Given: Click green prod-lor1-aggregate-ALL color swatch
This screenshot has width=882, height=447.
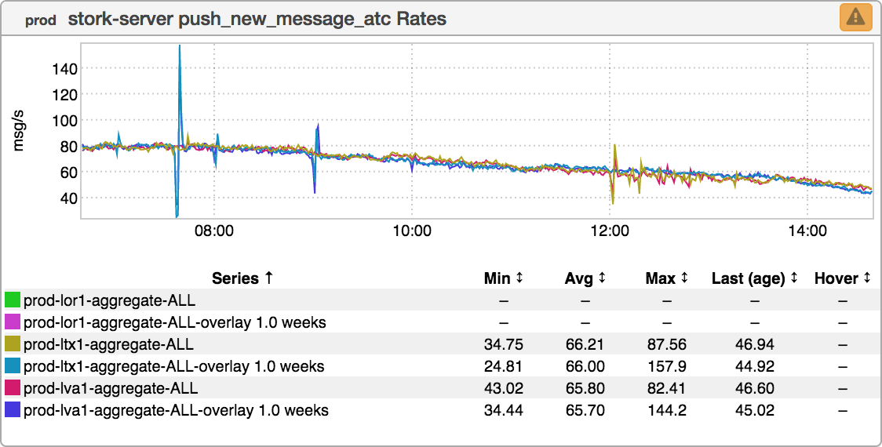Looking at the screenshot, I should click(13, 300).
